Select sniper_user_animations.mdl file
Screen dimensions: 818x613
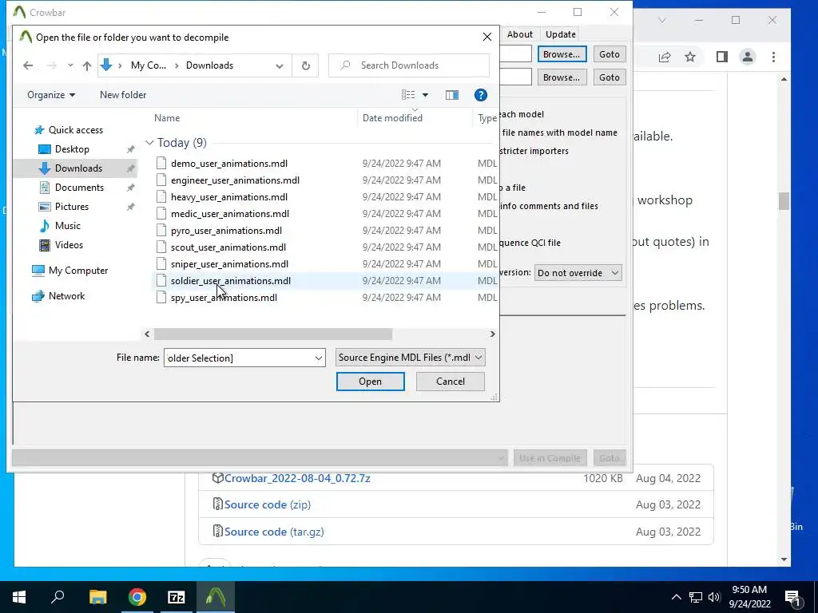coord(229,263)
